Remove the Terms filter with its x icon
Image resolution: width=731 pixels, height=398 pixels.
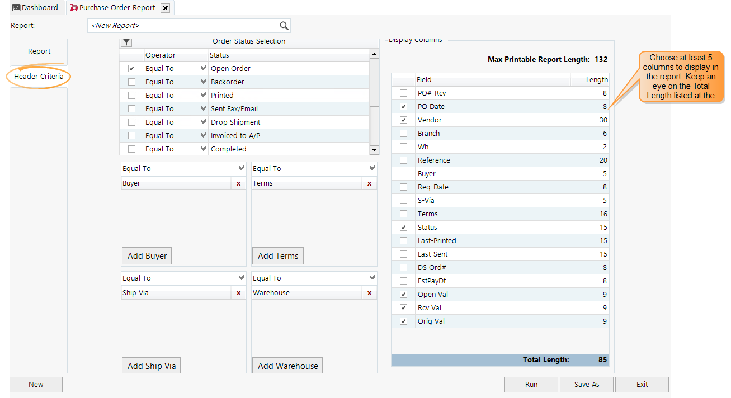click(369, 183)
